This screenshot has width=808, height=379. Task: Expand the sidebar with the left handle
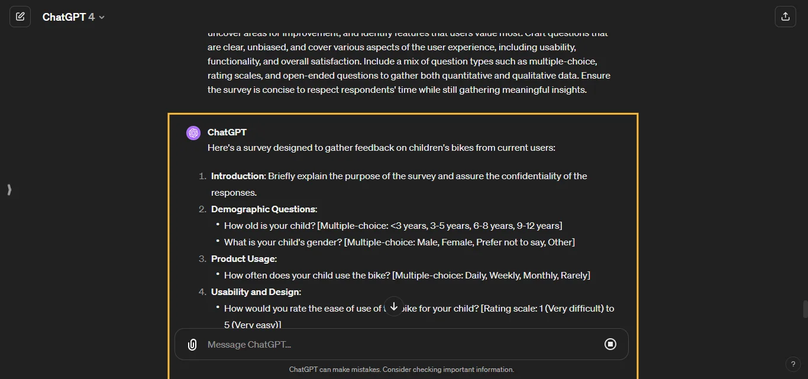9,190
